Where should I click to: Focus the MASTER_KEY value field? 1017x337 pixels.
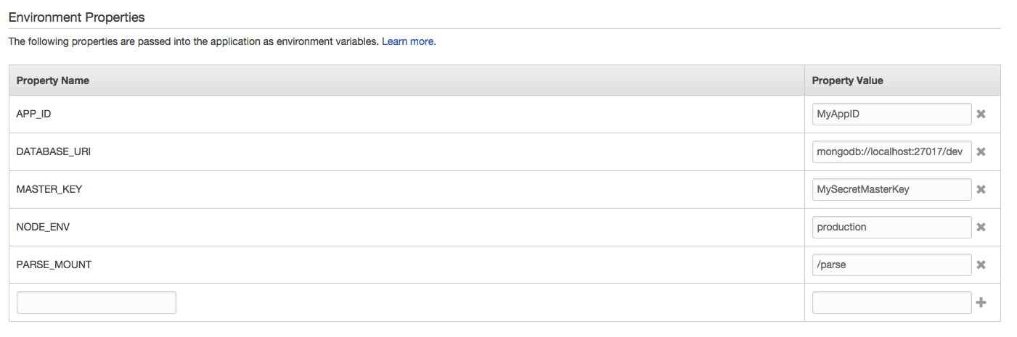tap(891, 190)
